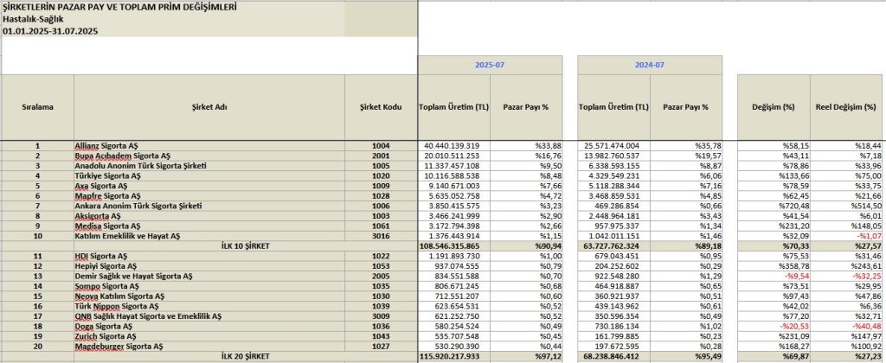Select the 'Medisa Sigorta AŞ' cell
Image resolution: width=886 pixels, height=363 pixels.
209,226
